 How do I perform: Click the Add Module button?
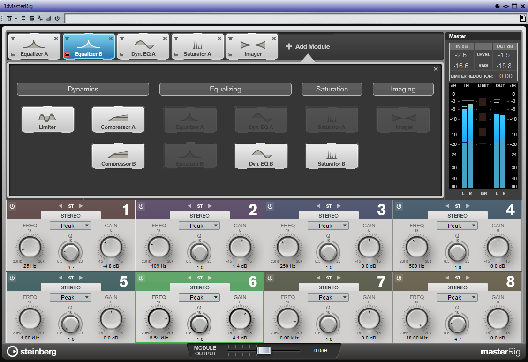point(308,47)
